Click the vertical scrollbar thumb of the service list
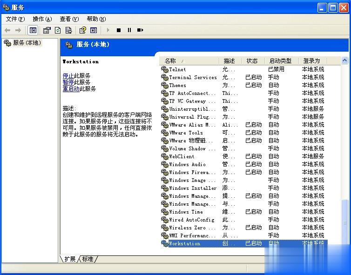 tap(345, 222)
